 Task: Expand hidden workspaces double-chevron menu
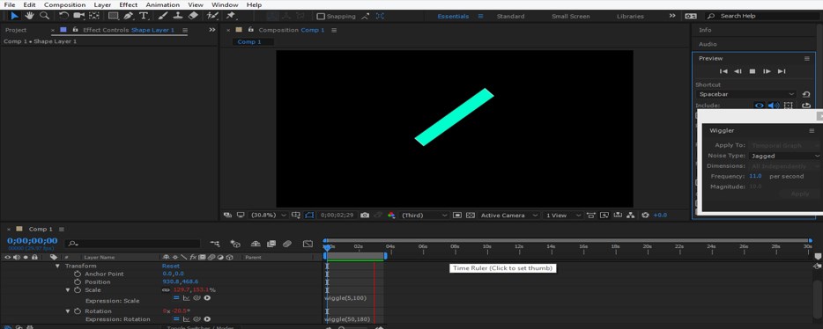click(672, 16)
